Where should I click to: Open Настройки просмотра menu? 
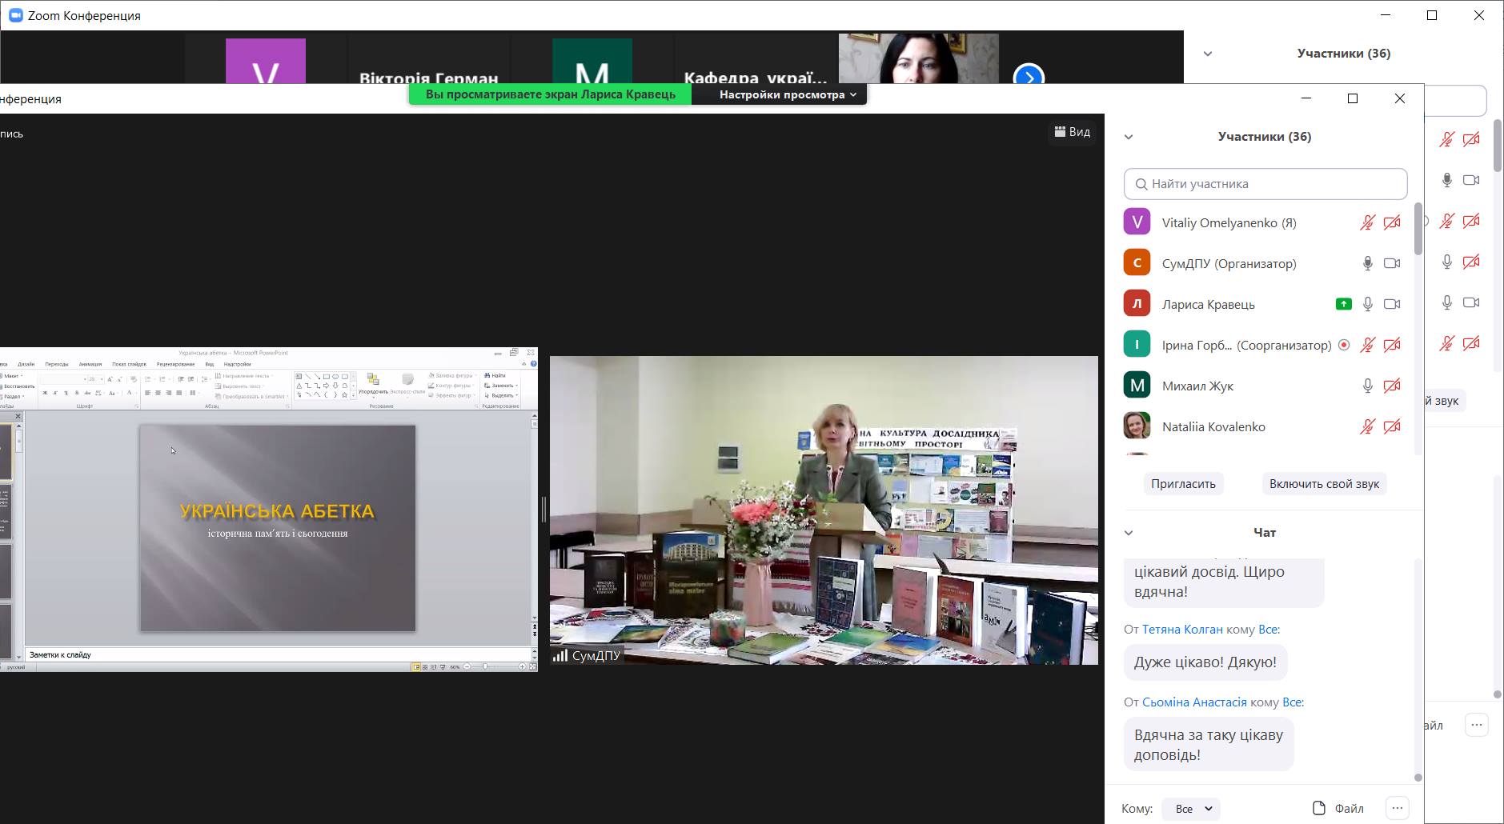(787, 94)
